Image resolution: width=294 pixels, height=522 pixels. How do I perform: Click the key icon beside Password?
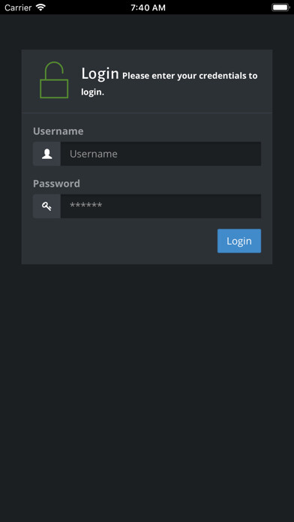click(47, 206)
